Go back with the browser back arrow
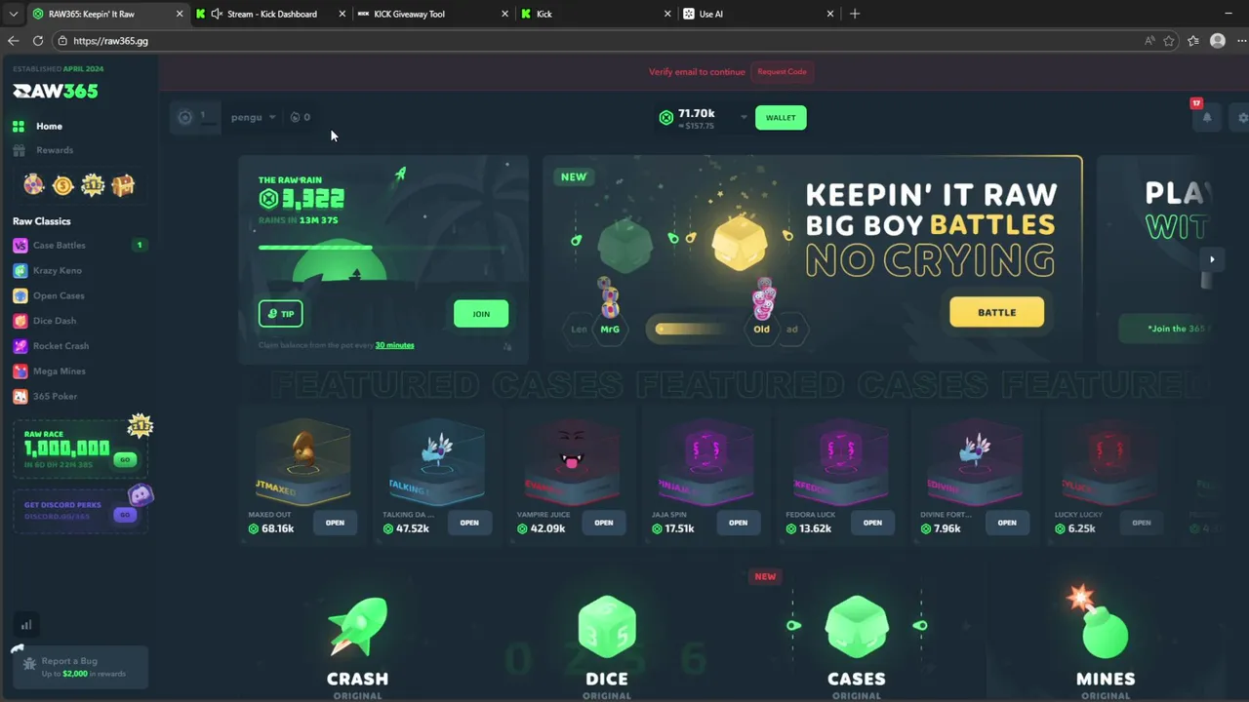Image resolution: width=1249 pixels, height=702 pixels. click(13, 41)
